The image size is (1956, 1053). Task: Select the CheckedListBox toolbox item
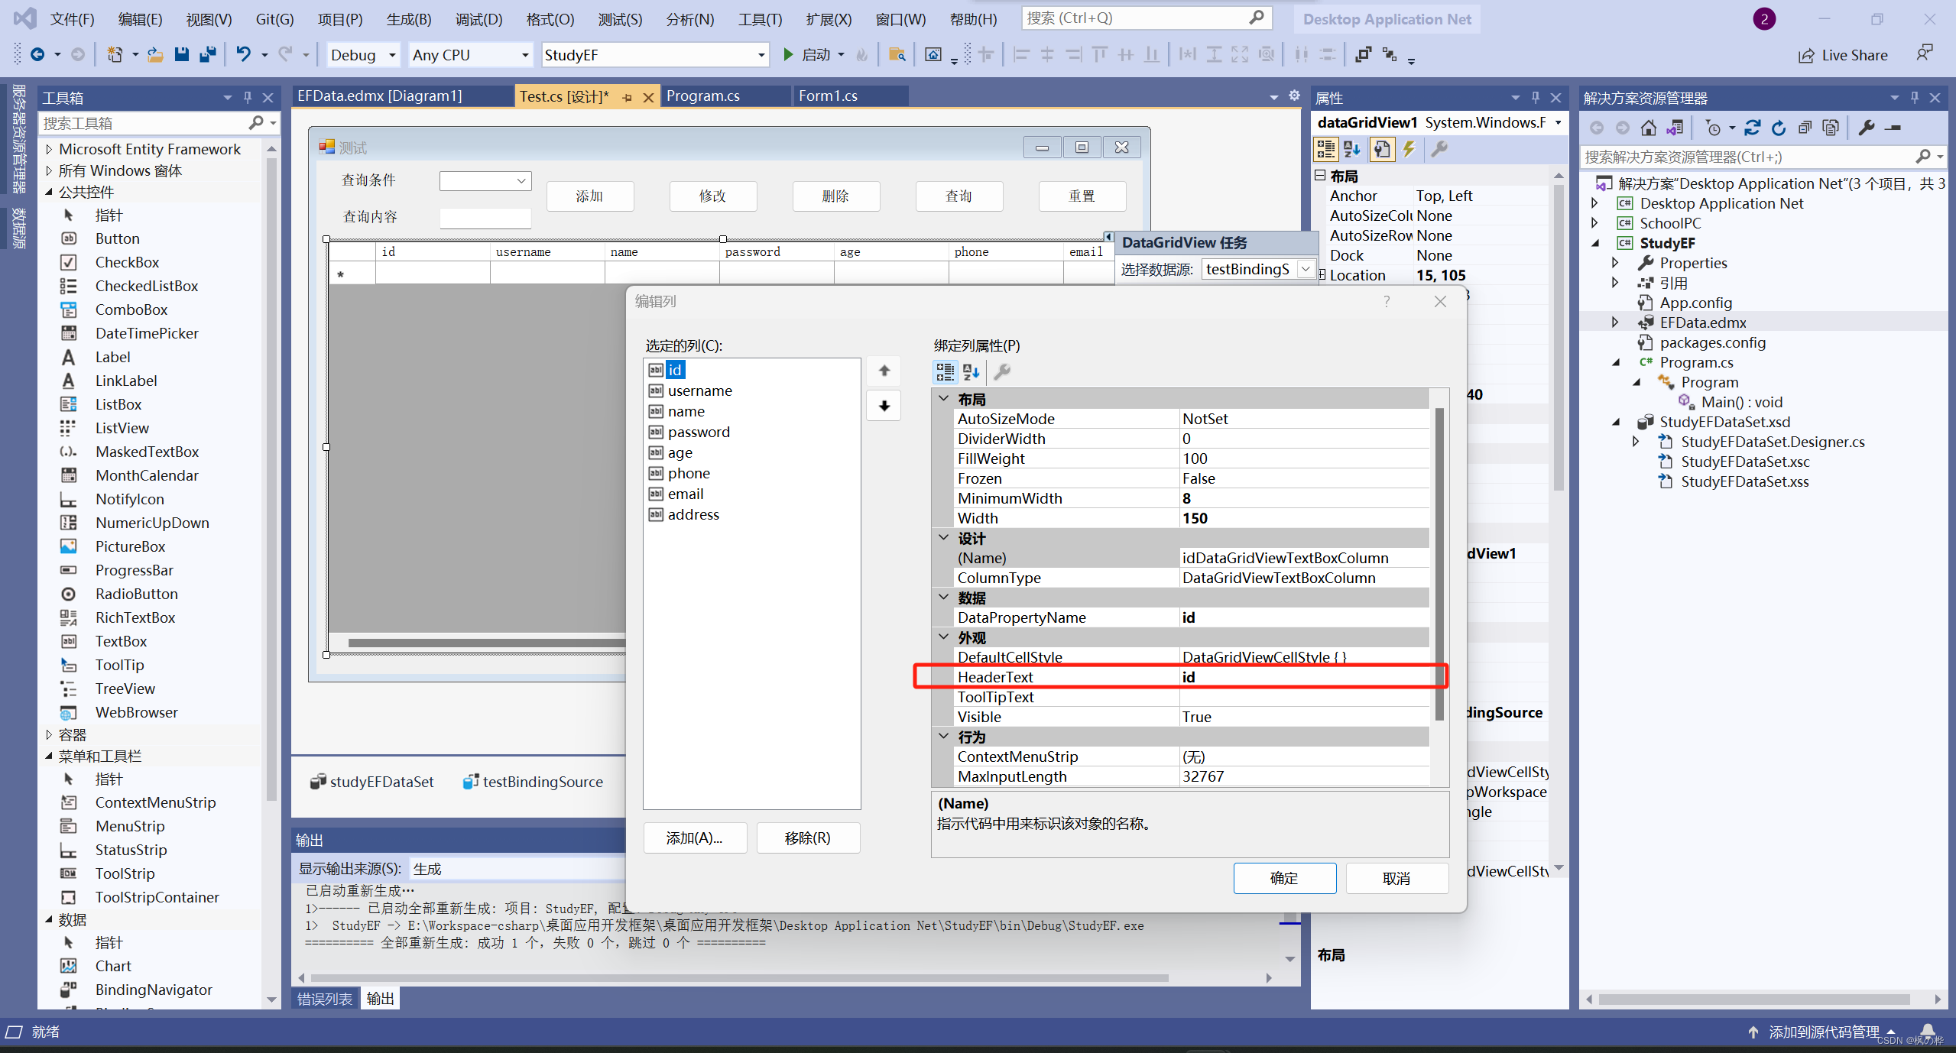(146, 286)
